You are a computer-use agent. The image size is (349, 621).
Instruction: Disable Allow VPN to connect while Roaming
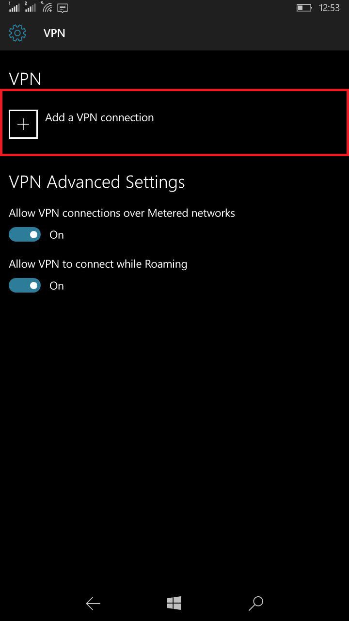click(25, 286)
